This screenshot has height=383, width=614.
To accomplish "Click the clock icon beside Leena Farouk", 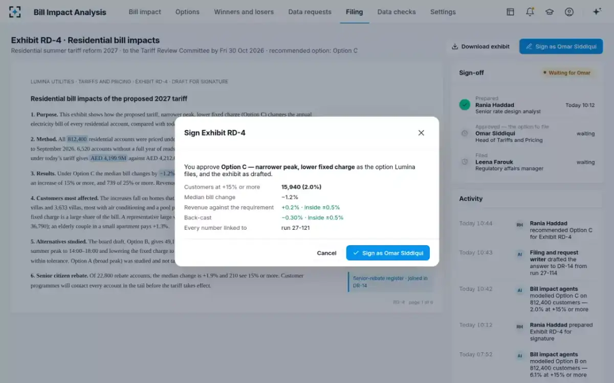I will [x=465, y=162].
